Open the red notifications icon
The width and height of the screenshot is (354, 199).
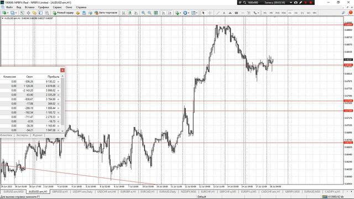pyautogui.click(x=350, y=13)
